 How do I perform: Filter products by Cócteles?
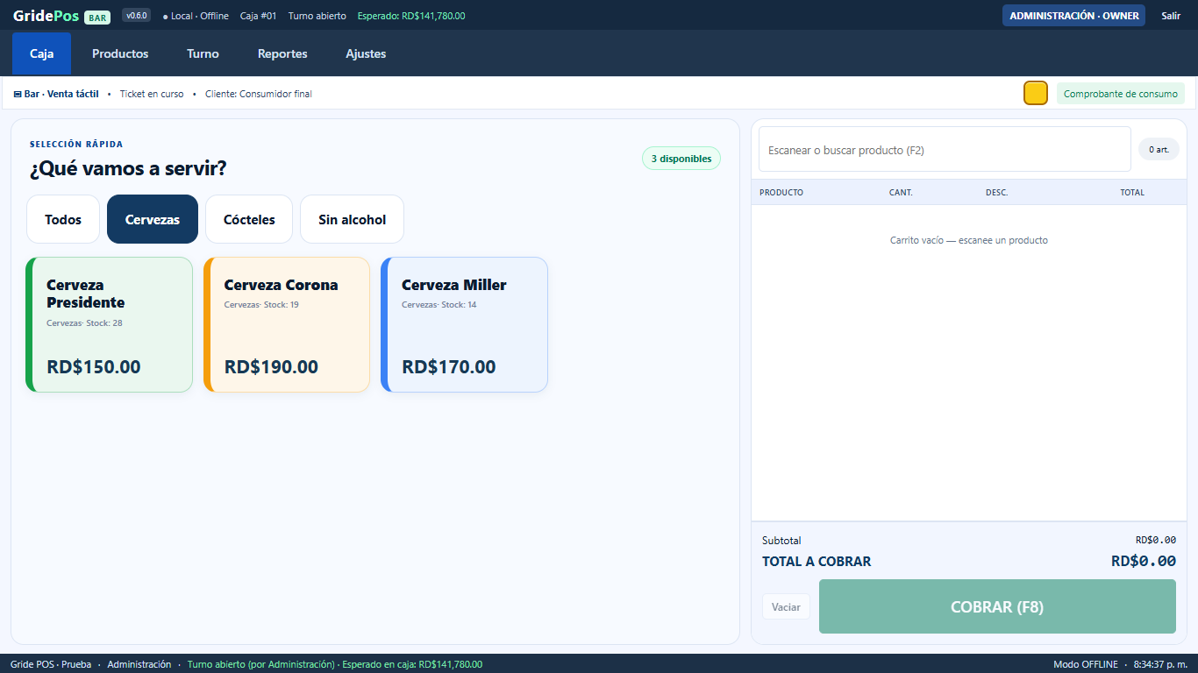[249, 219]
